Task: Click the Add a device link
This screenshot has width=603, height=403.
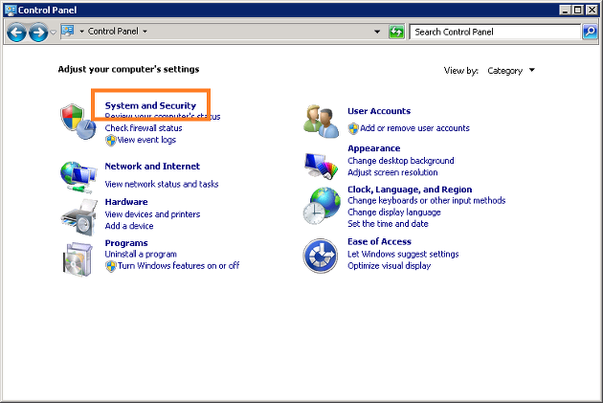Action: (129, 226)
